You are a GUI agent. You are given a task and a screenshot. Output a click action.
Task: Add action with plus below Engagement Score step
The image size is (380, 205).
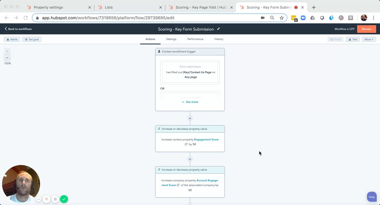click(x=190, y=159)
